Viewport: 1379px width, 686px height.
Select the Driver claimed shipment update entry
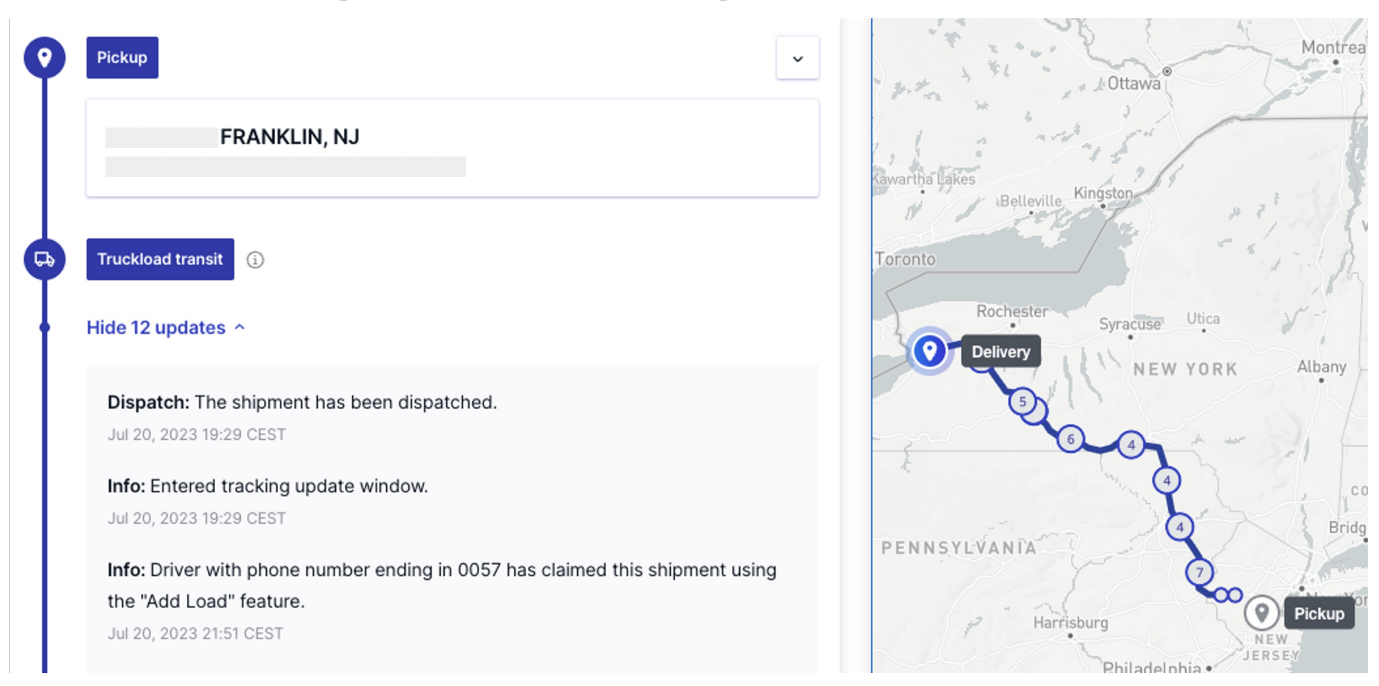tap(442, 601)
